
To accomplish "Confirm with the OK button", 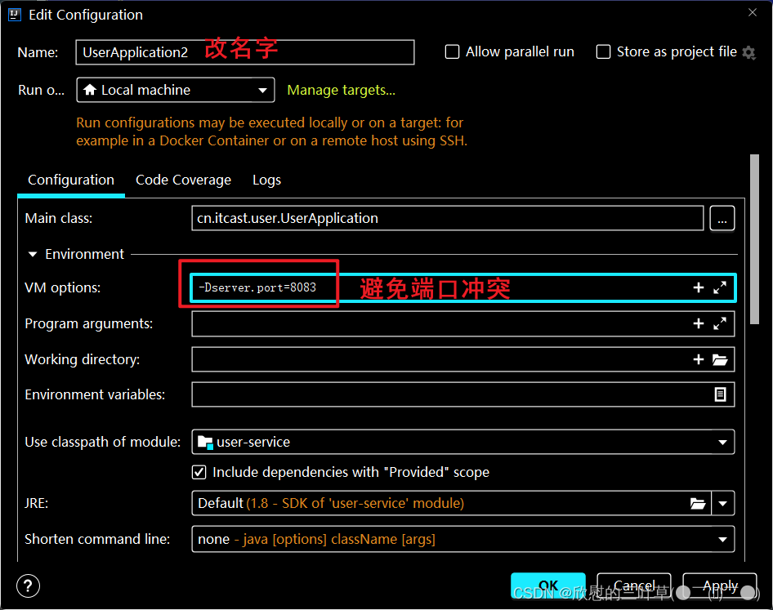I will pyautogui.click(x=548, y=586).
